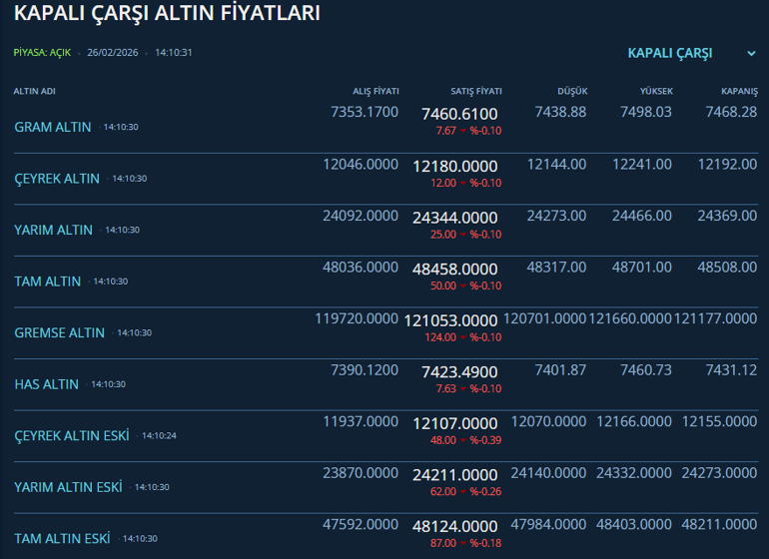Click the Gremse Altın link

tap(60, 332)
